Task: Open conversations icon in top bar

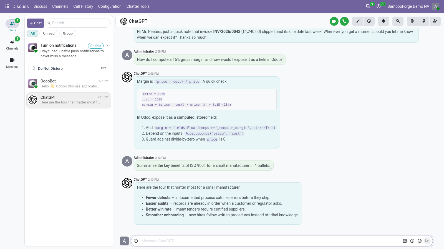Action: pyautogui.click(x=368, y=6)
